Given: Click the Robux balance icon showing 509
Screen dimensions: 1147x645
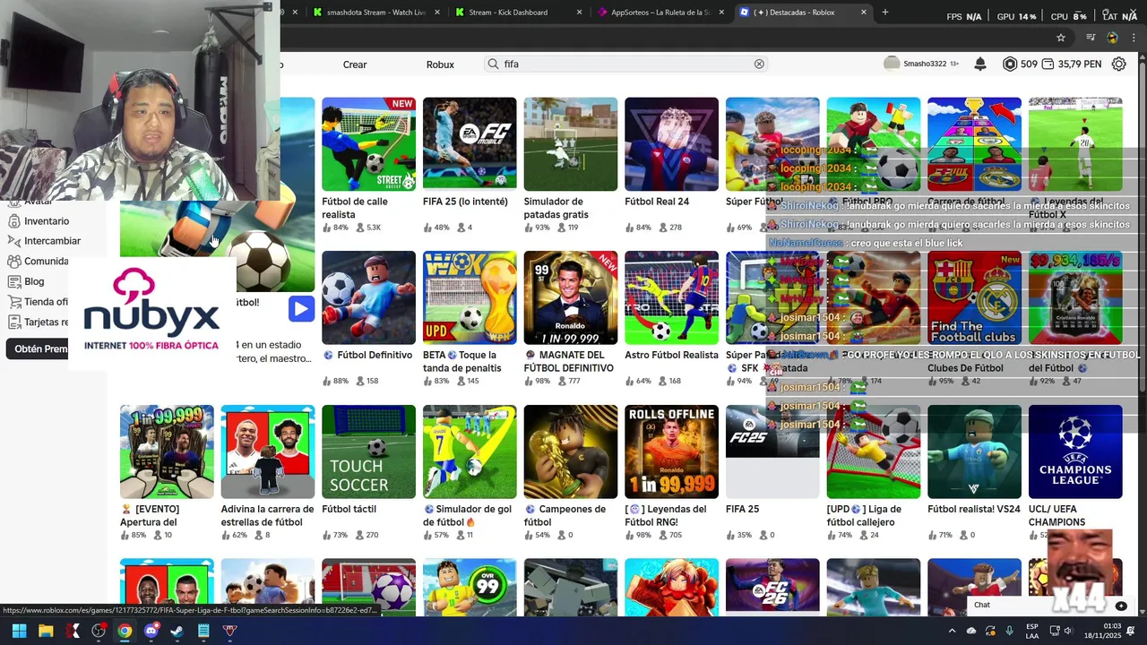Looking at the screenshot, I should [x=1010, y=64].
